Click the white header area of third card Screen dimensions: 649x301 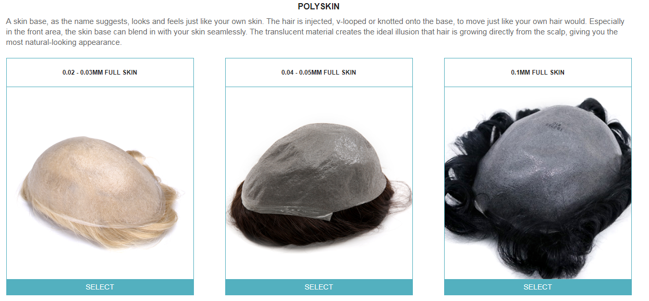coord(537,73)
